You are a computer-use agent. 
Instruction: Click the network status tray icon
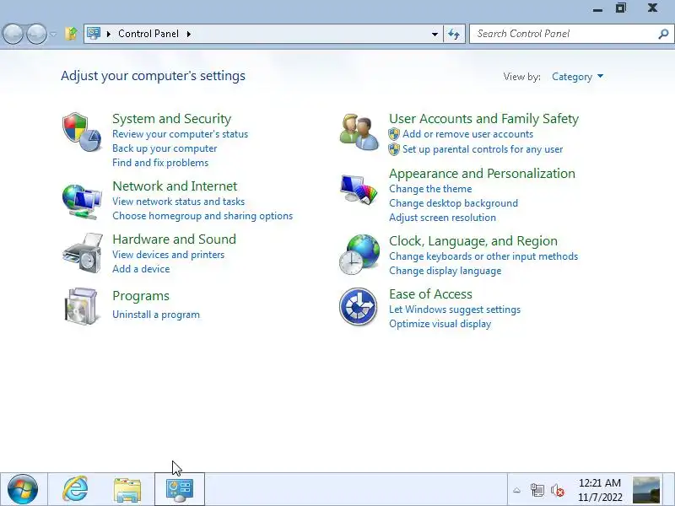pyautogui.click(x=537, y=490)
